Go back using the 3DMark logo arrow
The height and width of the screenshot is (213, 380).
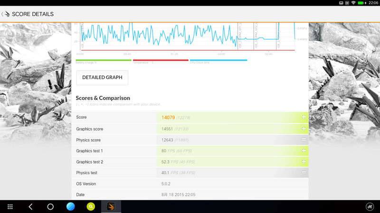pos(6,14)
